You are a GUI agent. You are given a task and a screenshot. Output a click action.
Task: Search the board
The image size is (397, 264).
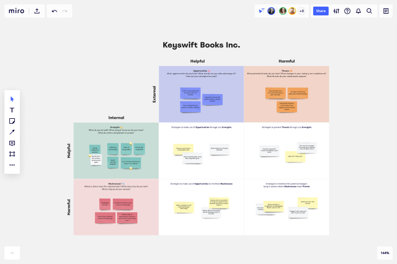(x=369, y=11)
